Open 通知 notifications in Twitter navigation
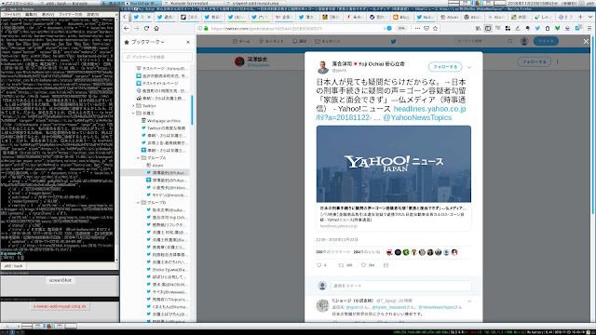596x335 pixels. [x=300, y=41]
